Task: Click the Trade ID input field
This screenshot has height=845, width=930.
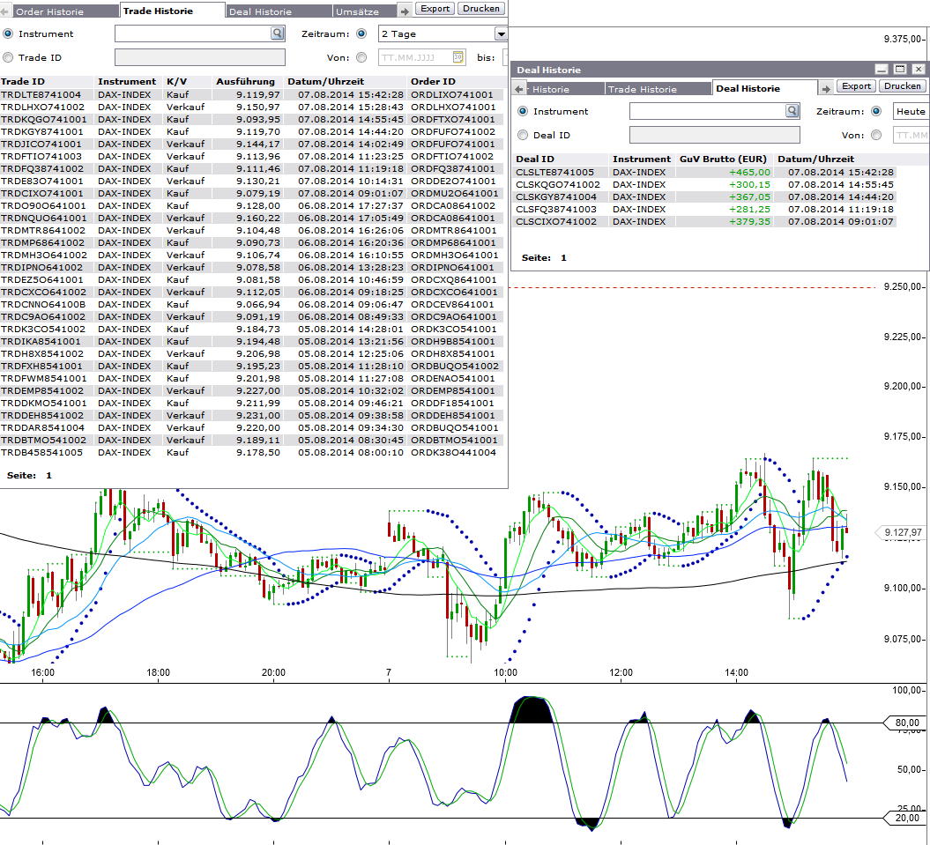Action: pos(200,57)
